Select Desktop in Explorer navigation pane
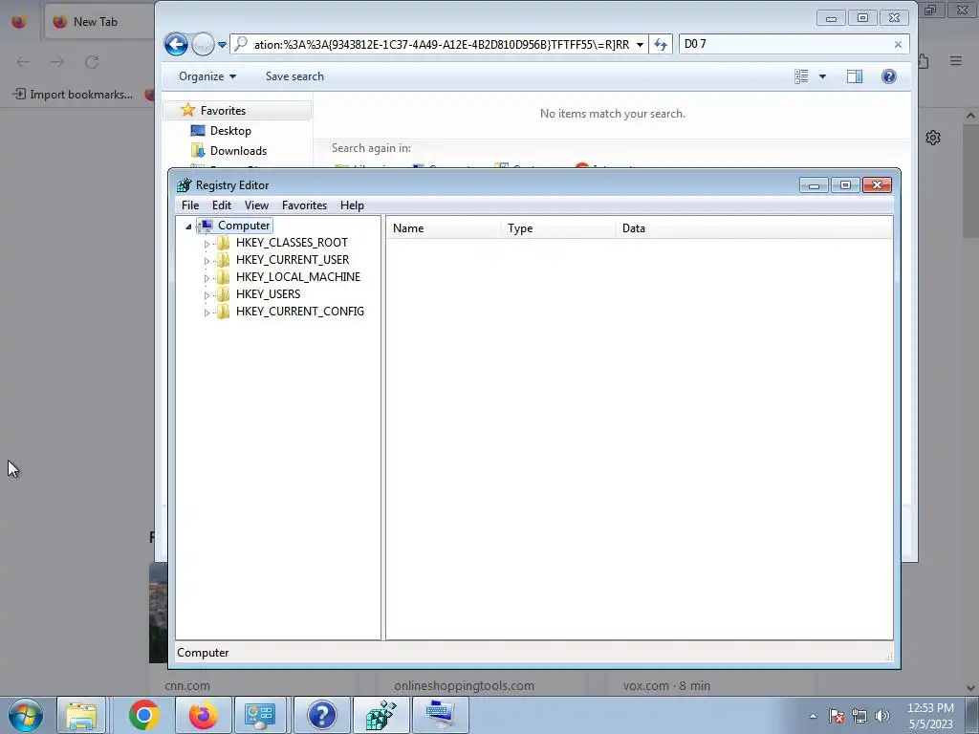This screenshot has width=979, height=734. tap(230, 130)
